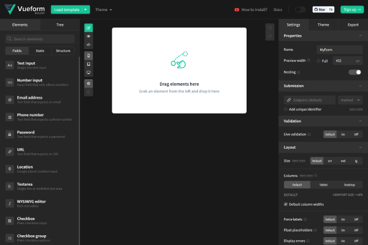The height and width of the screenshot is (245, 368).
Task: Click the Checkbox element icon
Action: [x=10, y=221]
